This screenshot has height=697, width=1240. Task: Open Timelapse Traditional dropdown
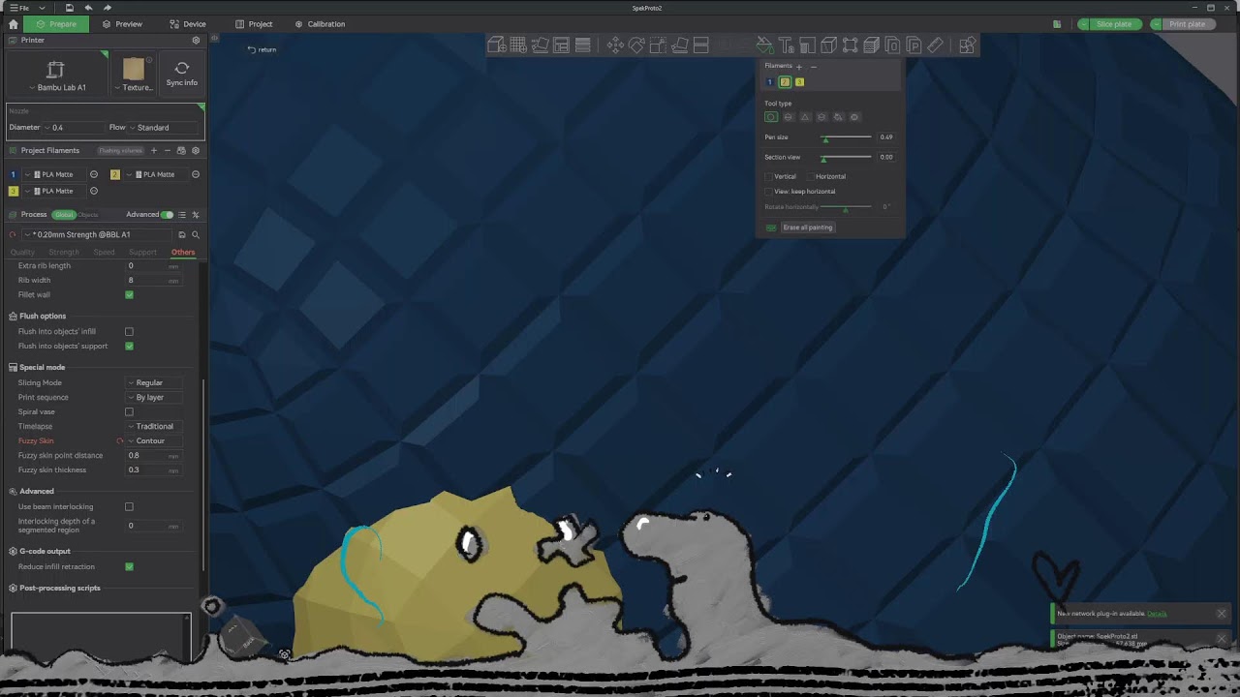(153, 426)
